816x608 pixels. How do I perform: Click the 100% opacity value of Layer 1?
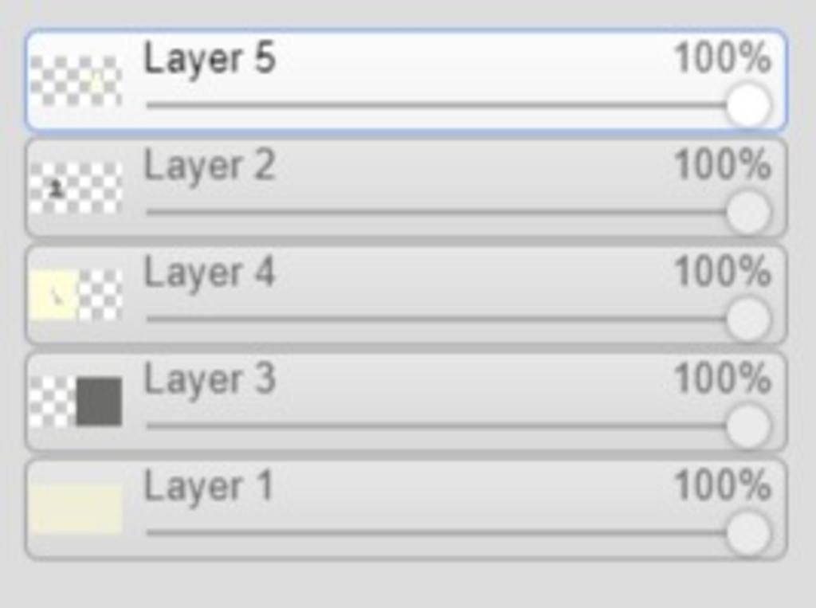tap(722, 485)
